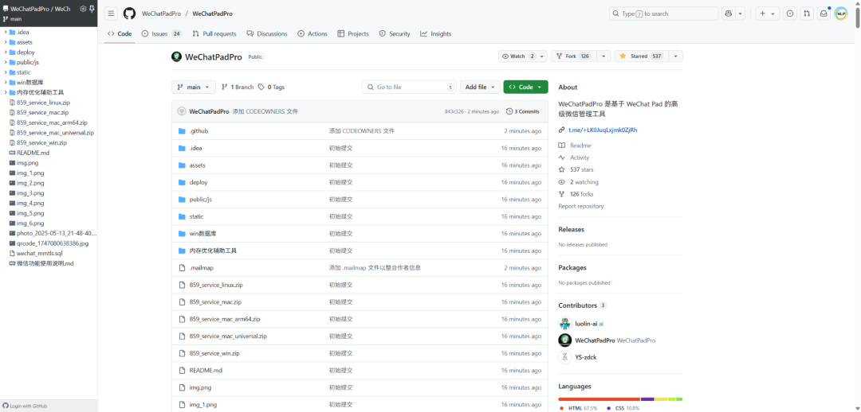The image size is (861, 412).
Task: Pin the file tree sidebar
Action: (x=92, y=9)
